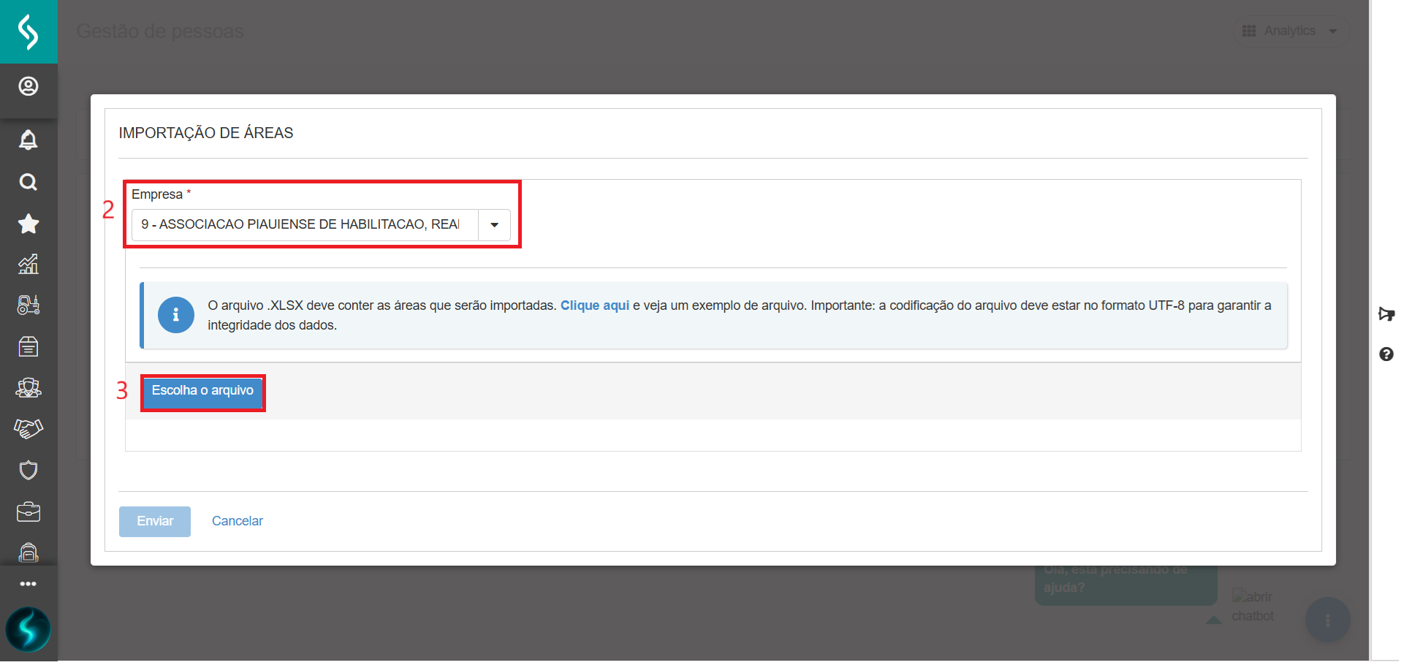Click the round chatbot button
The image size is (1401, 665).
tap(1327, 620)
